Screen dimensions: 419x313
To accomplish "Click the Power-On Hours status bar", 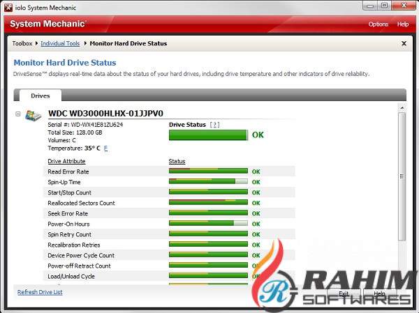I will click(207, 224).
